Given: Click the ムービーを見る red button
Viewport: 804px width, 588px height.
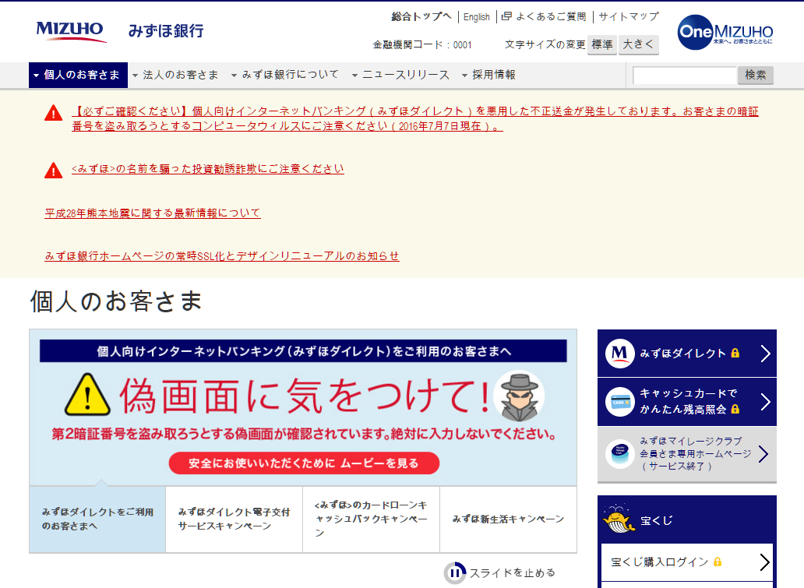Looking at the screenshot, I should pos(304,463).
